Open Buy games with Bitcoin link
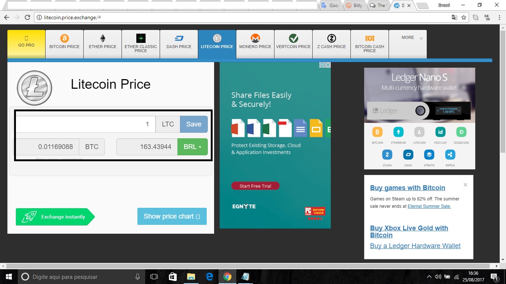506x284 pixels. [x=407, y=188]
